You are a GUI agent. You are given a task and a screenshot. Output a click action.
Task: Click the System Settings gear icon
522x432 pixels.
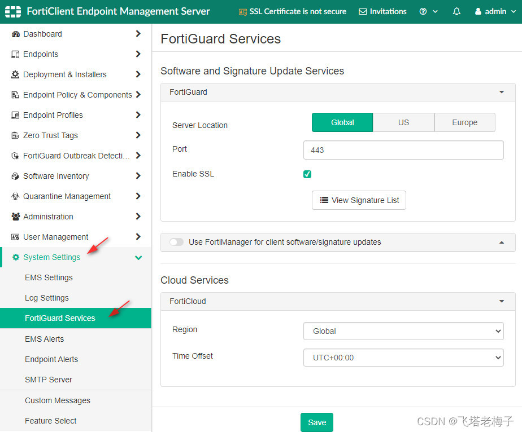coord(16,257)
